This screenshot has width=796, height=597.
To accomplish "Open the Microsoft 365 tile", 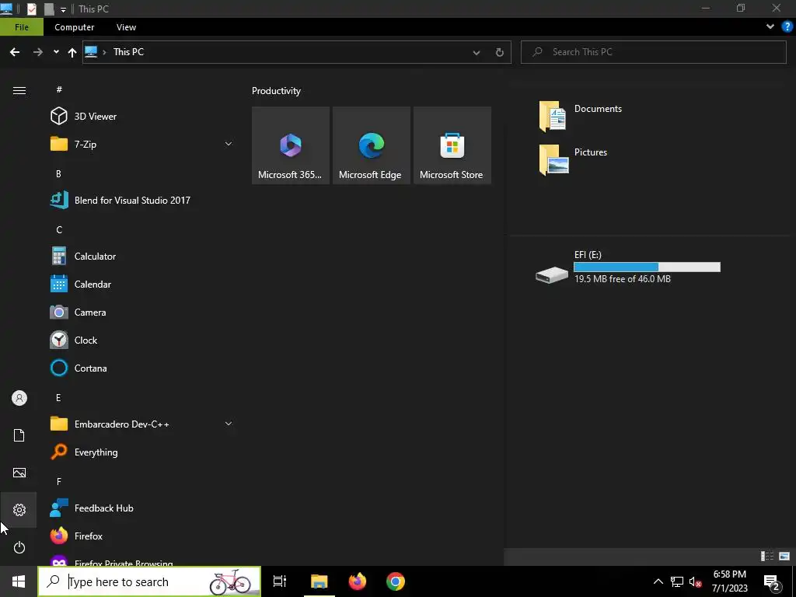I will tap(291, 145).
